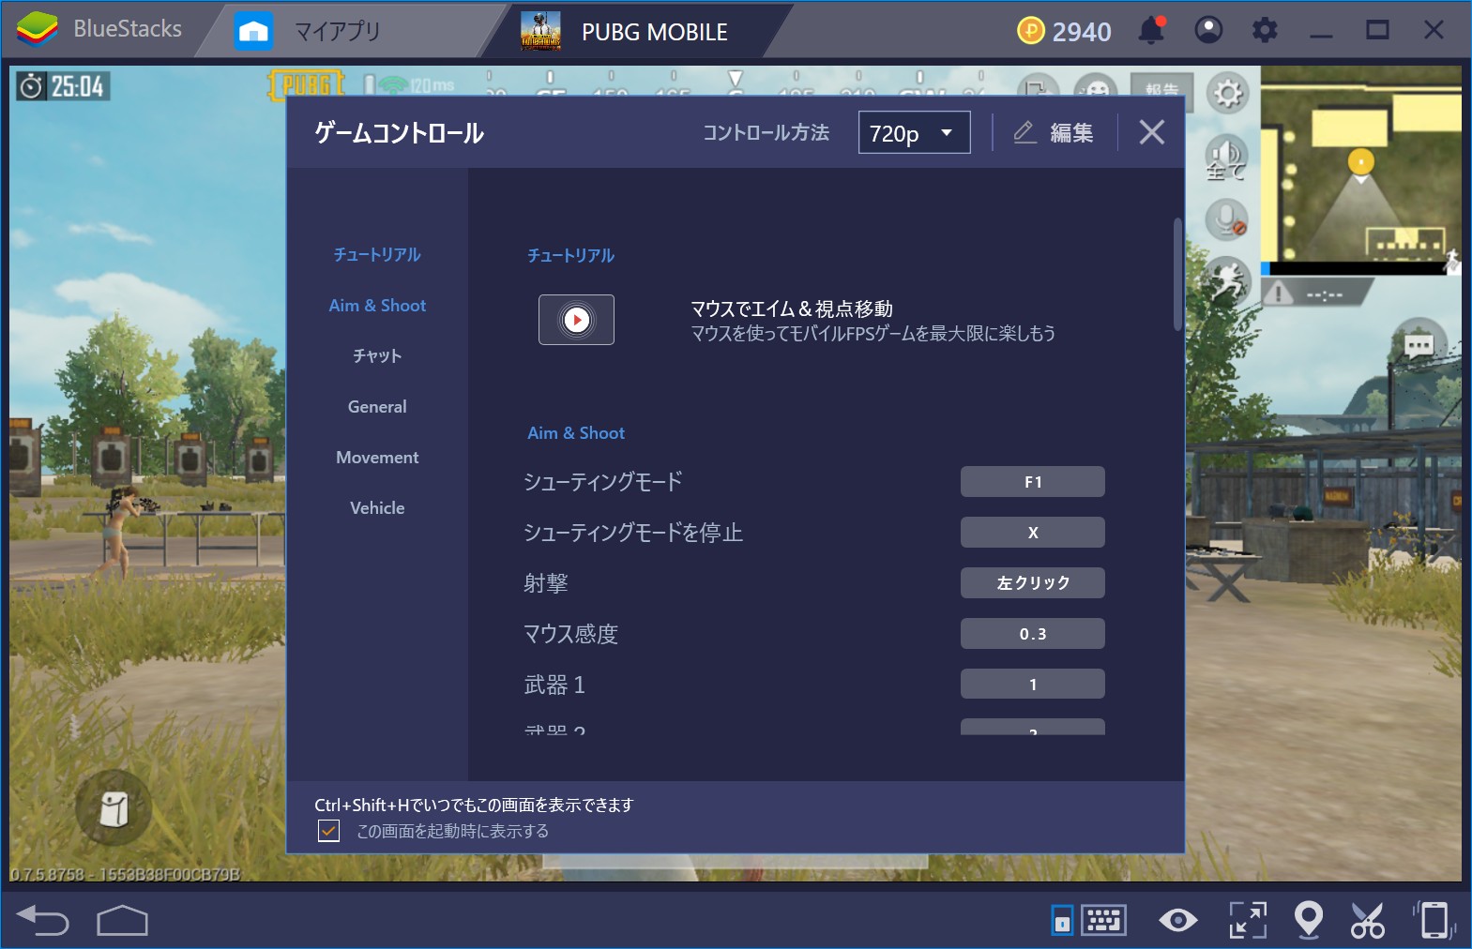Open the account profile icon
The width and height of the screenshot is (1472, 949).
coord(1208,30)
